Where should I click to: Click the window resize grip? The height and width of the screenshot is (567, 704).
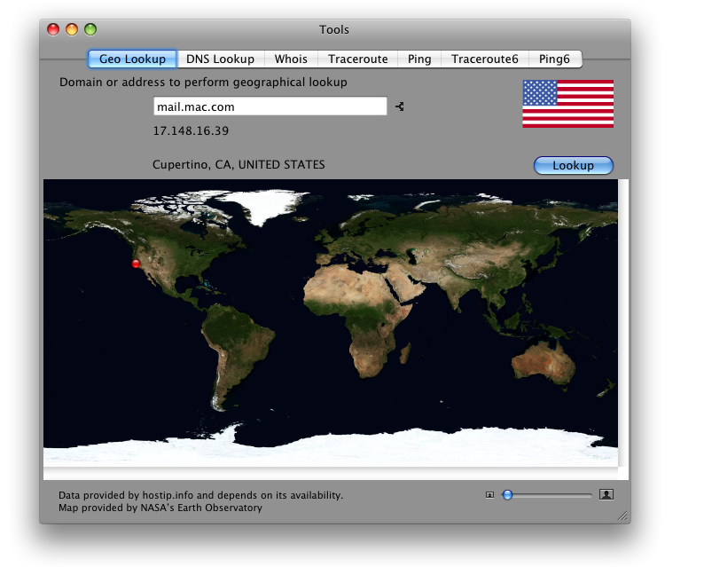622,516
